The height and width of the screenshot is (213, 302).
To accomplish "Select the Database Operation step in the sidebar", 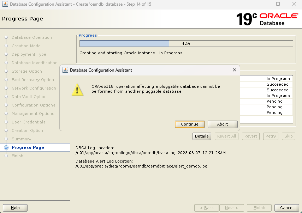I will [31, 37].
